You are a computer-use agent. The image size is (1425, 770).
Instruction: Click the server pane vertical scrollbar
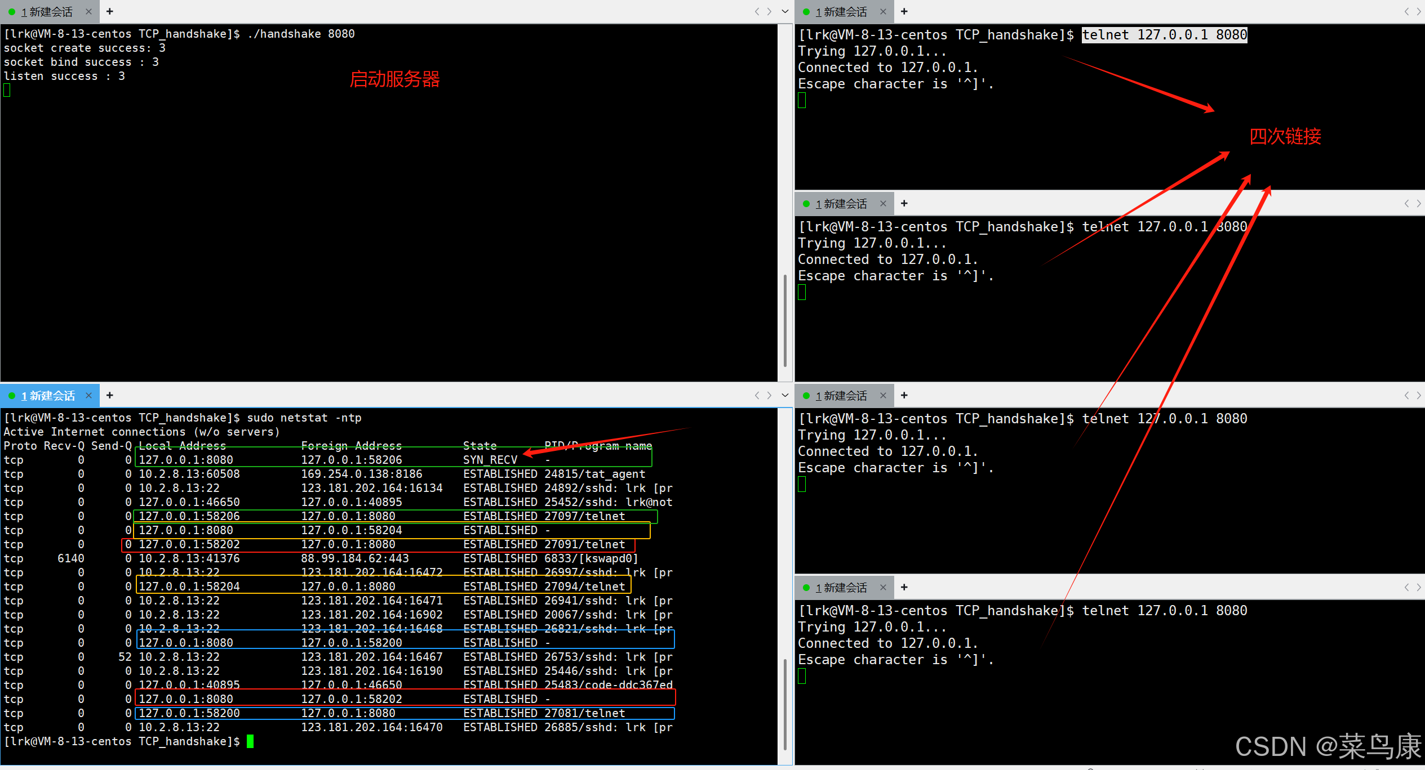coord(785,321)
